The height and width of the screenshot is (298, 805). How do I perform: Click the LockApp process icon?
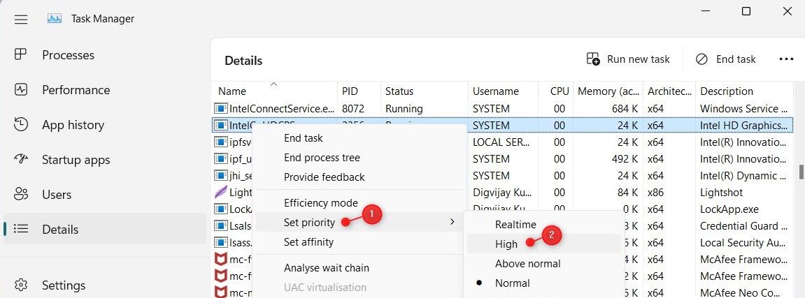point(221,209)
